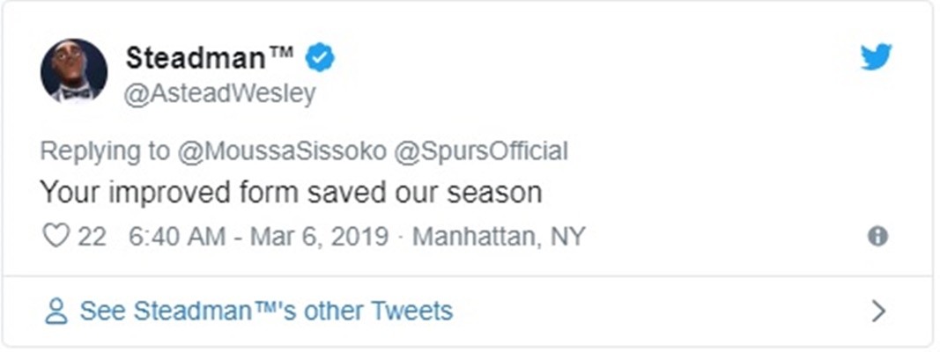The height and width of the screenshot is (352, 940).
Task: Click the 'Replying to' label
Action: (104, 150)
